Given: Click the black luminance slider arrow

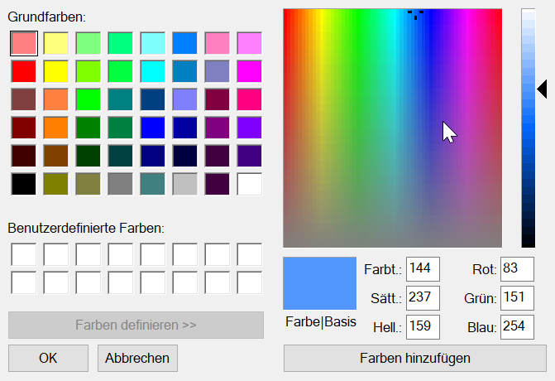Looking at the screenshot, I should [x=542, y=89].
